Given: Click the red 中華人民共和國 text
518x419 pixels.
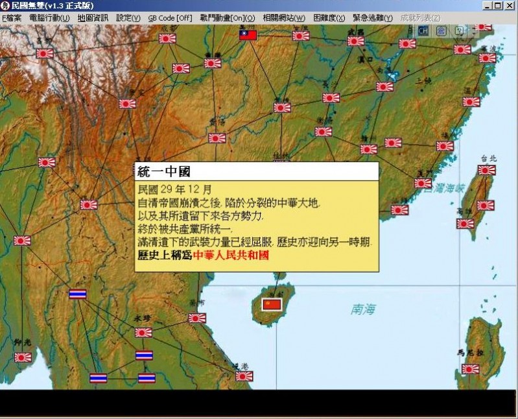Looking at the screenshot, I should (231, 256).
